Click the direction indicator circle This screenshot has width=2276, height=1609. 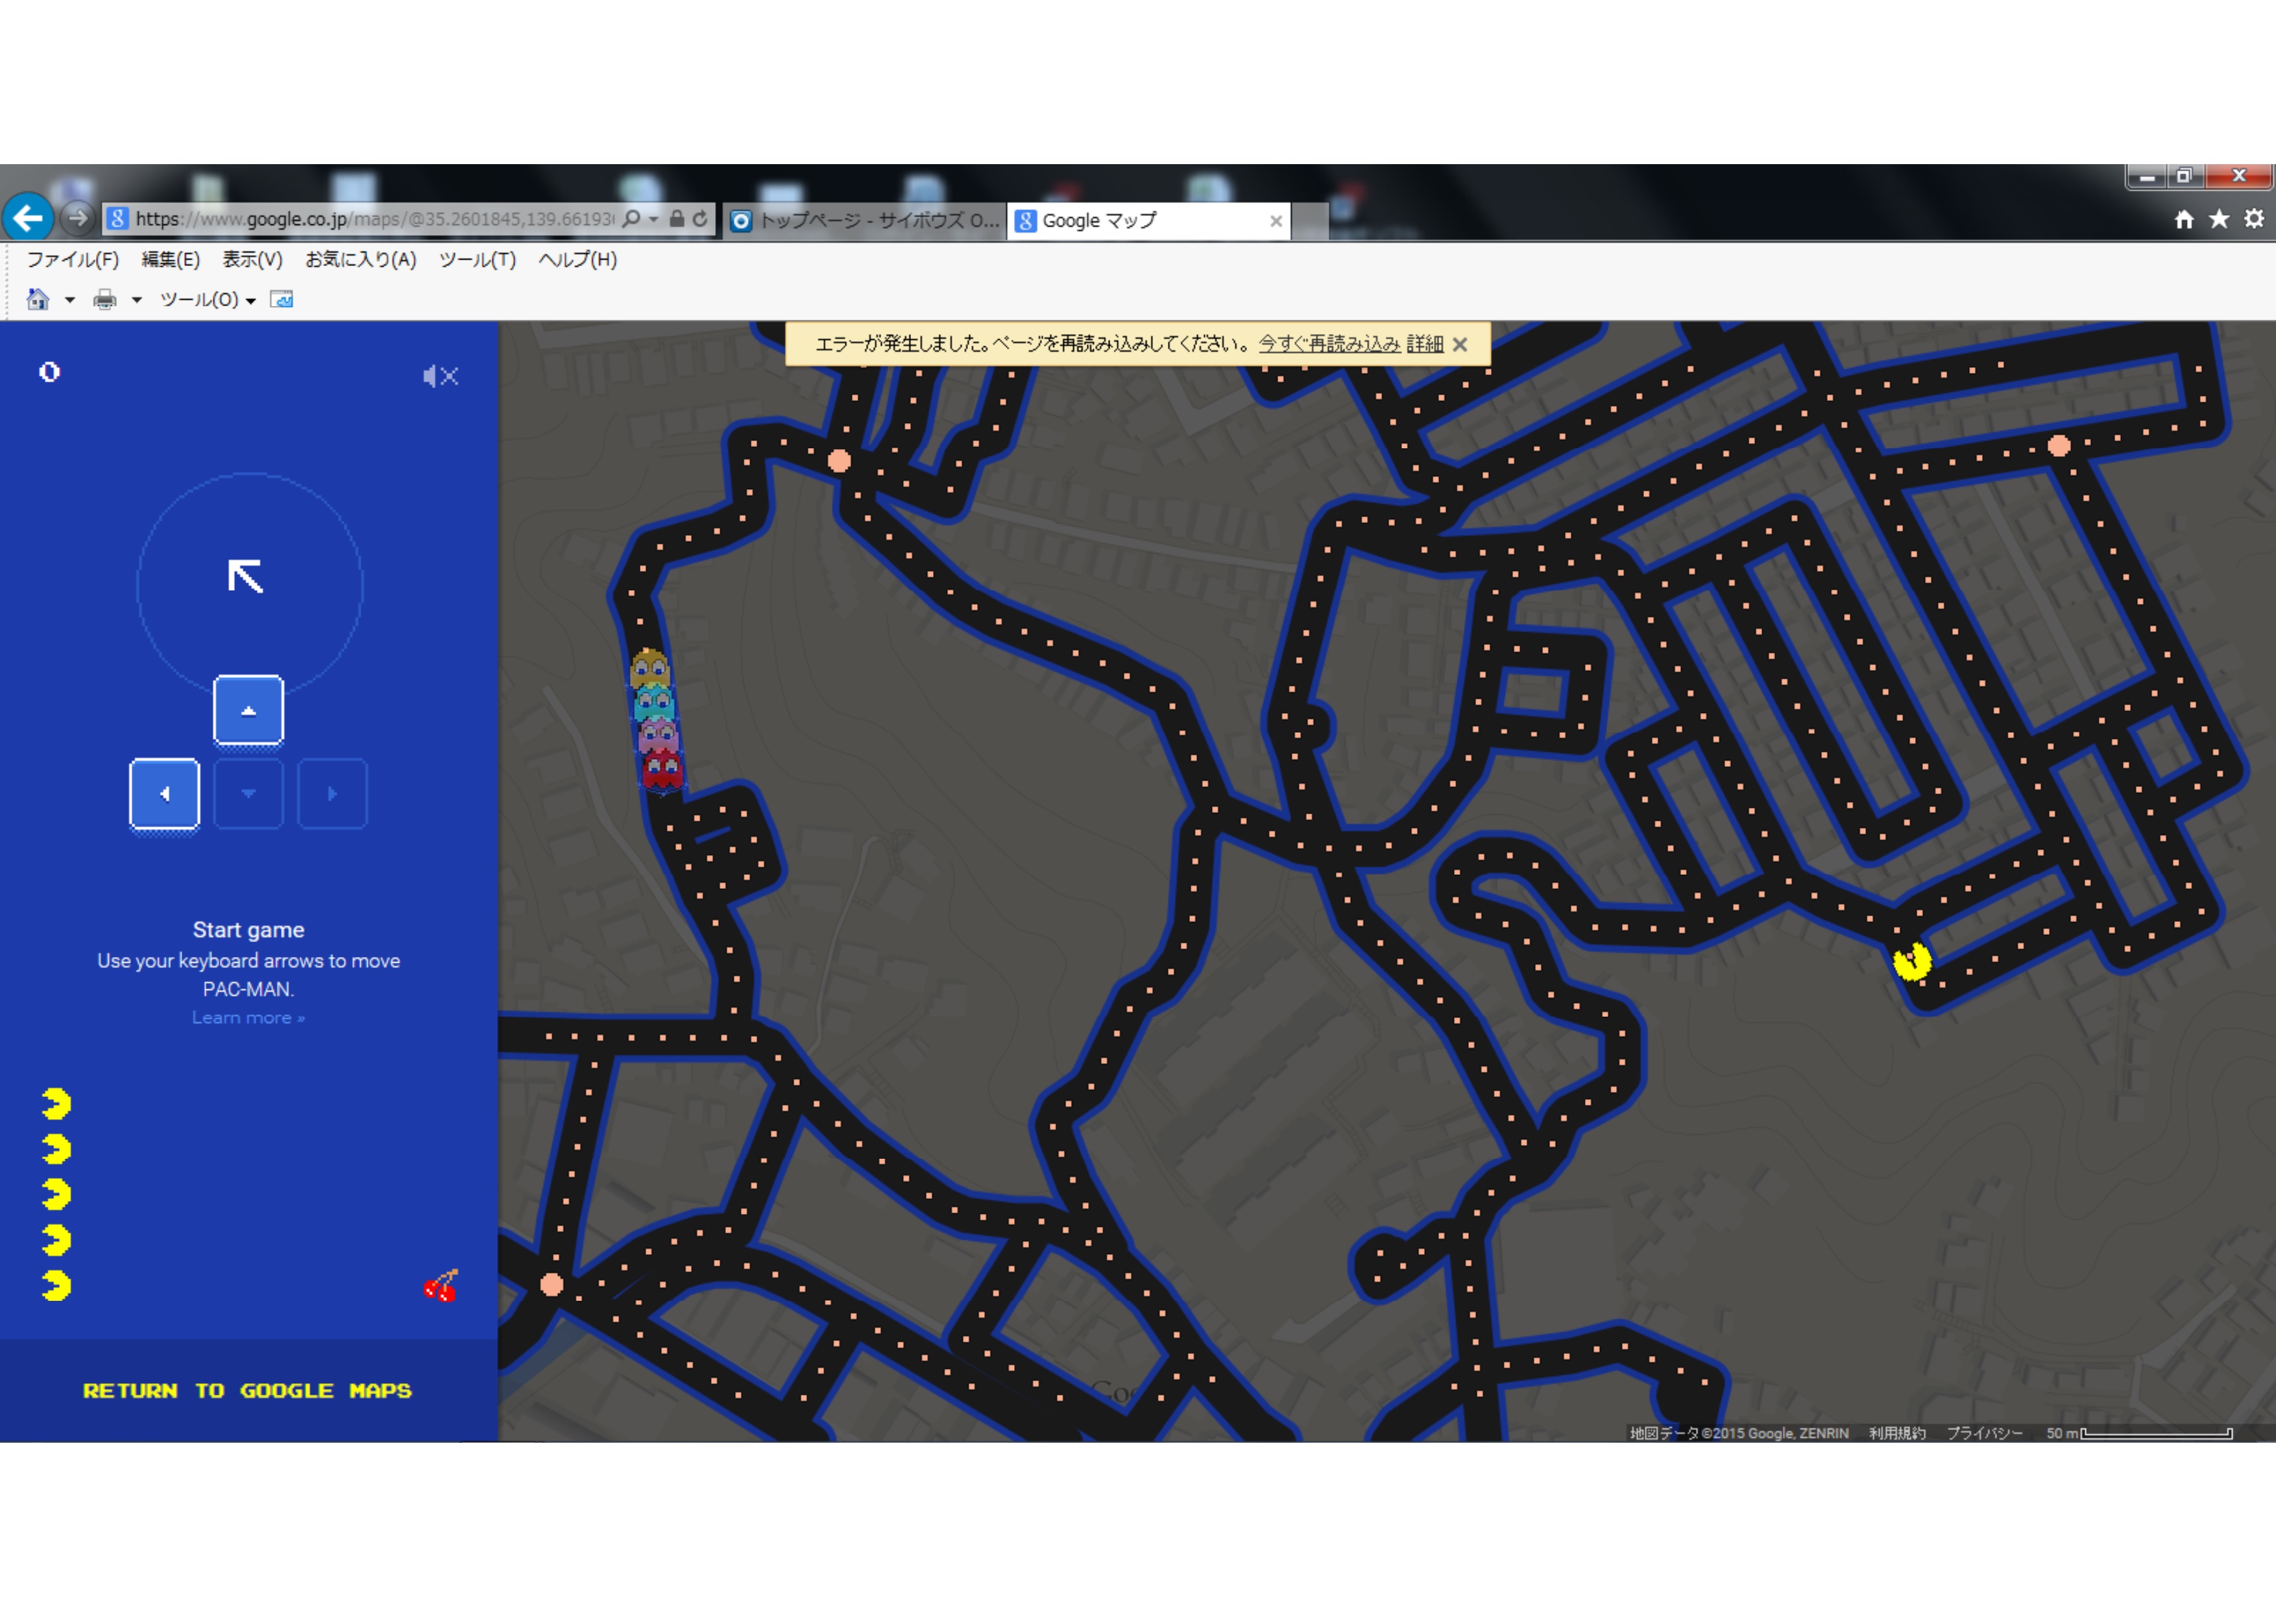point(248,584)
